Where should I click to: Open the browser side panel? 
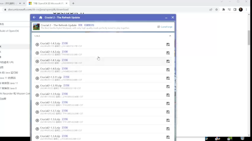(235, 10)
